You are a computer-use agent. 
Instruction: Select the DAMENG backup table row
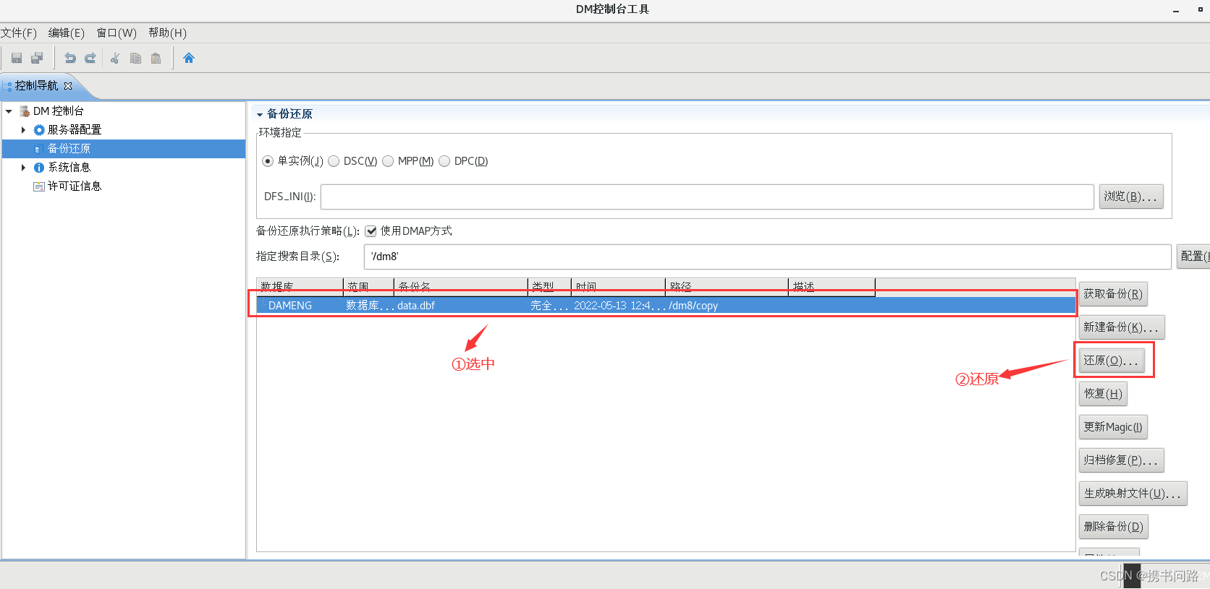pos(667,306)
